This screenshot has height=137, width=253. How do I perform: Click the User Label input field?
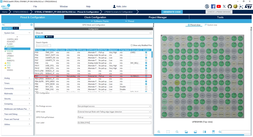point(114,123)
